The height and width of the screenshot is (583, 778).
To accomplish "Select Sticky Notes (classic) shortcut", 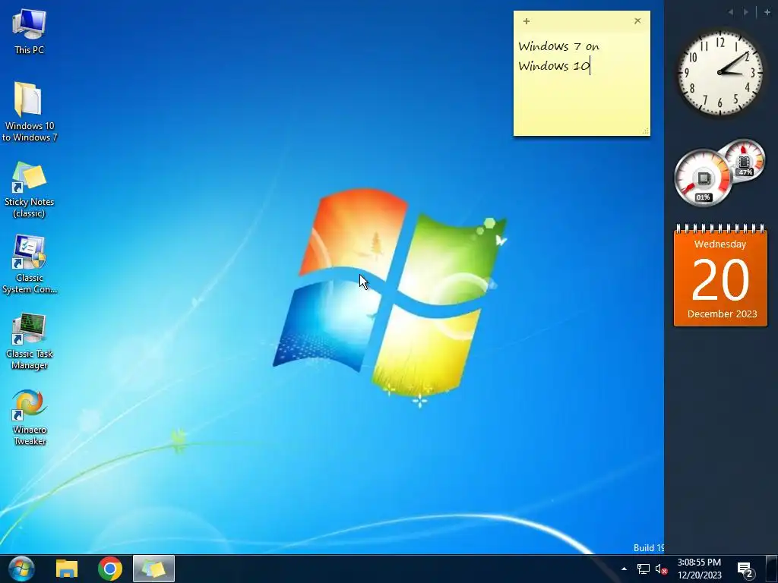I will [29, 189].
